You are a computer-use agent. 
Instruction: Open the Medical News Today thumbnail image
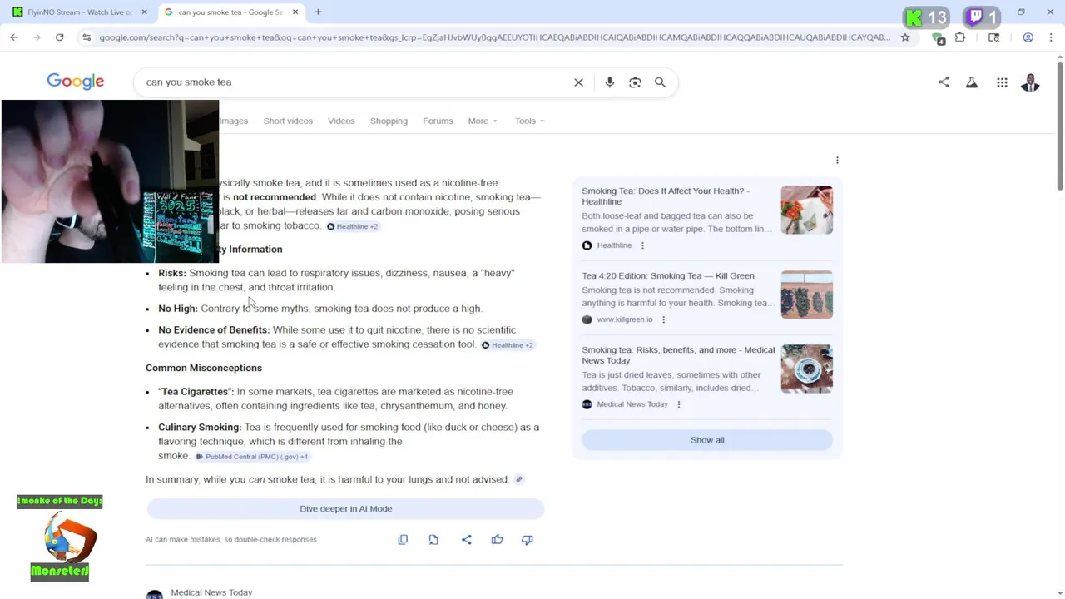click(x=806, y=369)
